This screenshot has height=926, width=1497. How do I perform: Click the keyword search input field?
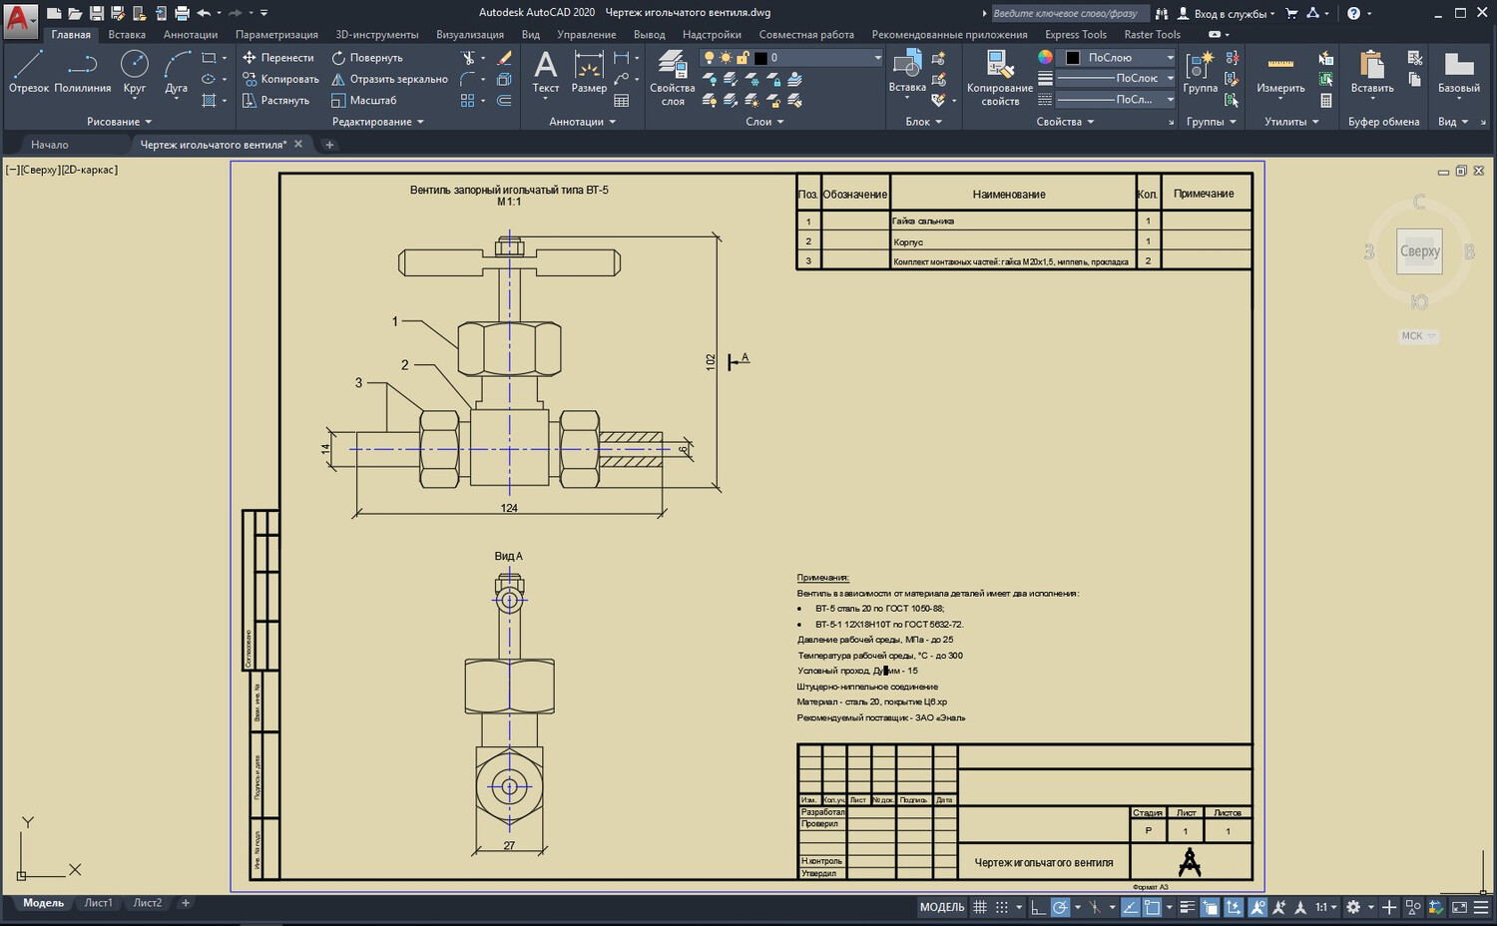tap(1065, 13)
